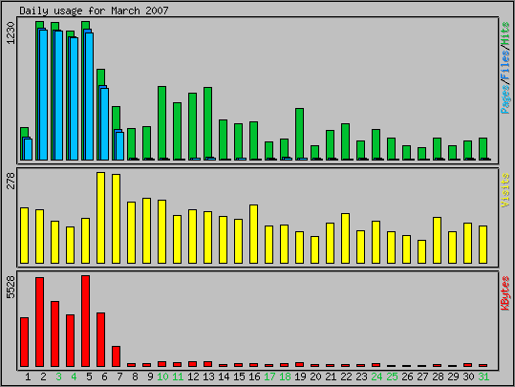Click green day label 10
Screen dimensions: 515x387
click(162, 376)
